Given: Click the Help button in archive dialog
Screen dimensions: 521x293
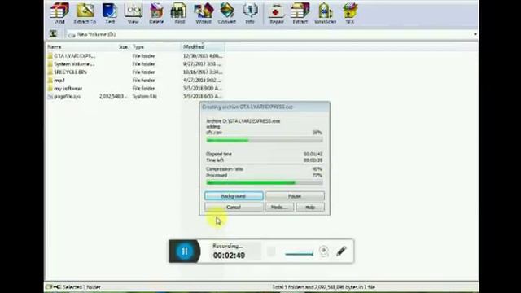Looking at the screenshot, I should [310, 208].
